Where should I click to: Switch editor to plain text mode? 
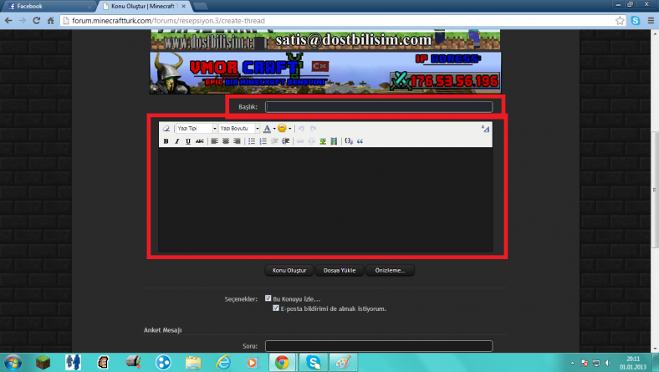coord(485,129)
